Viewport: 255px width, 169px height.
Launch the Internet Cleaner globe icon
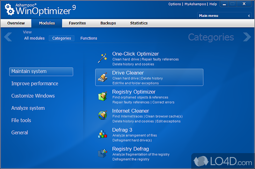click(x=102, y=116)
